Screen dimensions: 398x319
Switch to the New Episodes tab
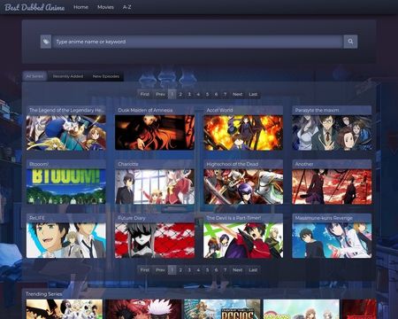106,76
